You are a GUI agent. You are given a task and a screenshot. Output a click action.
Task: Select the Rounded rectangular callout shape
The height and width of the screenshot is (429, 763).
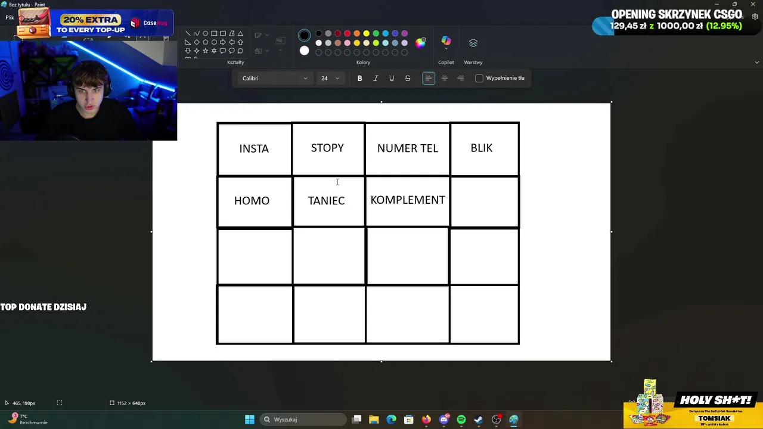coord(223,51)
